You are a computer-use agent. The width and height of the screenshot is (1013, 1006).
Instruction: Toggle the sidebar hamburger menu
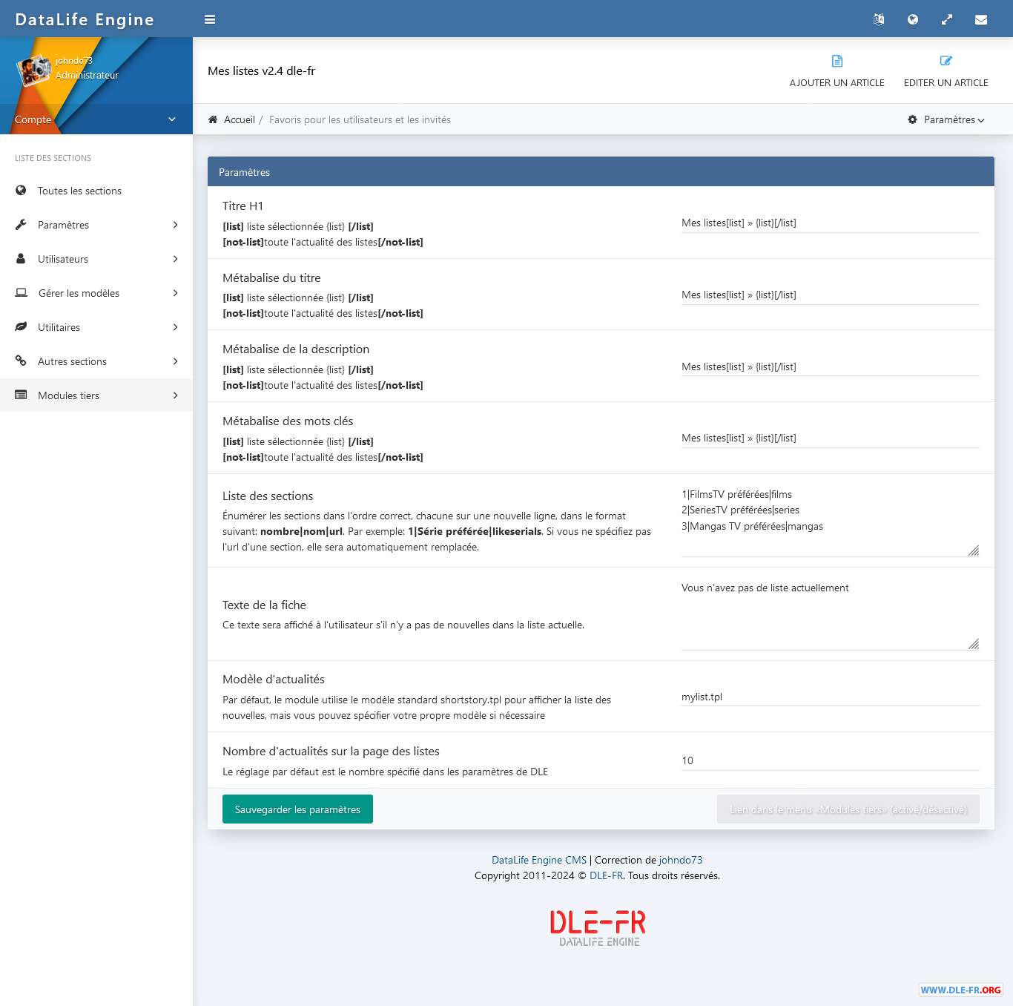click(x=210, y=19)
